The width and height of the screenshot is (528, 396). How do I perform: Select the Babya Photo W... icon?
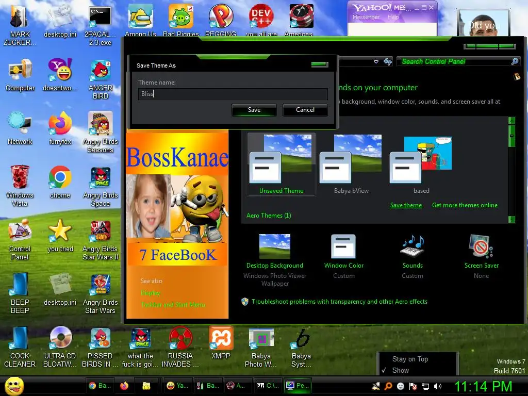click(x=261, y=347)
